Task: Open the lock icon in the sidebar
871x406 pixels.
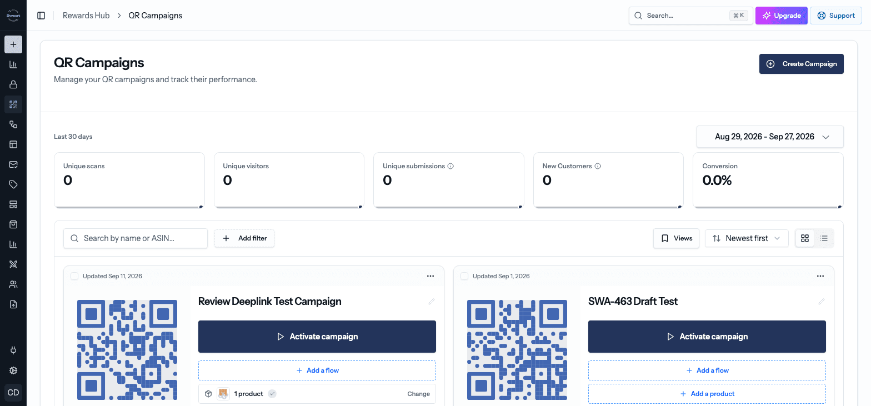Action: pos(13,84)
